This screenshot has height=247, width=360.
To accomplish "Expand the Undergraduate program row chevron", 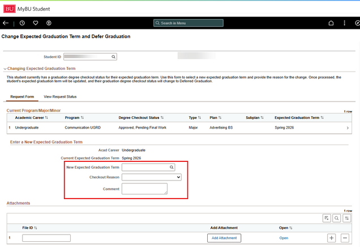I will click(348, 128).
